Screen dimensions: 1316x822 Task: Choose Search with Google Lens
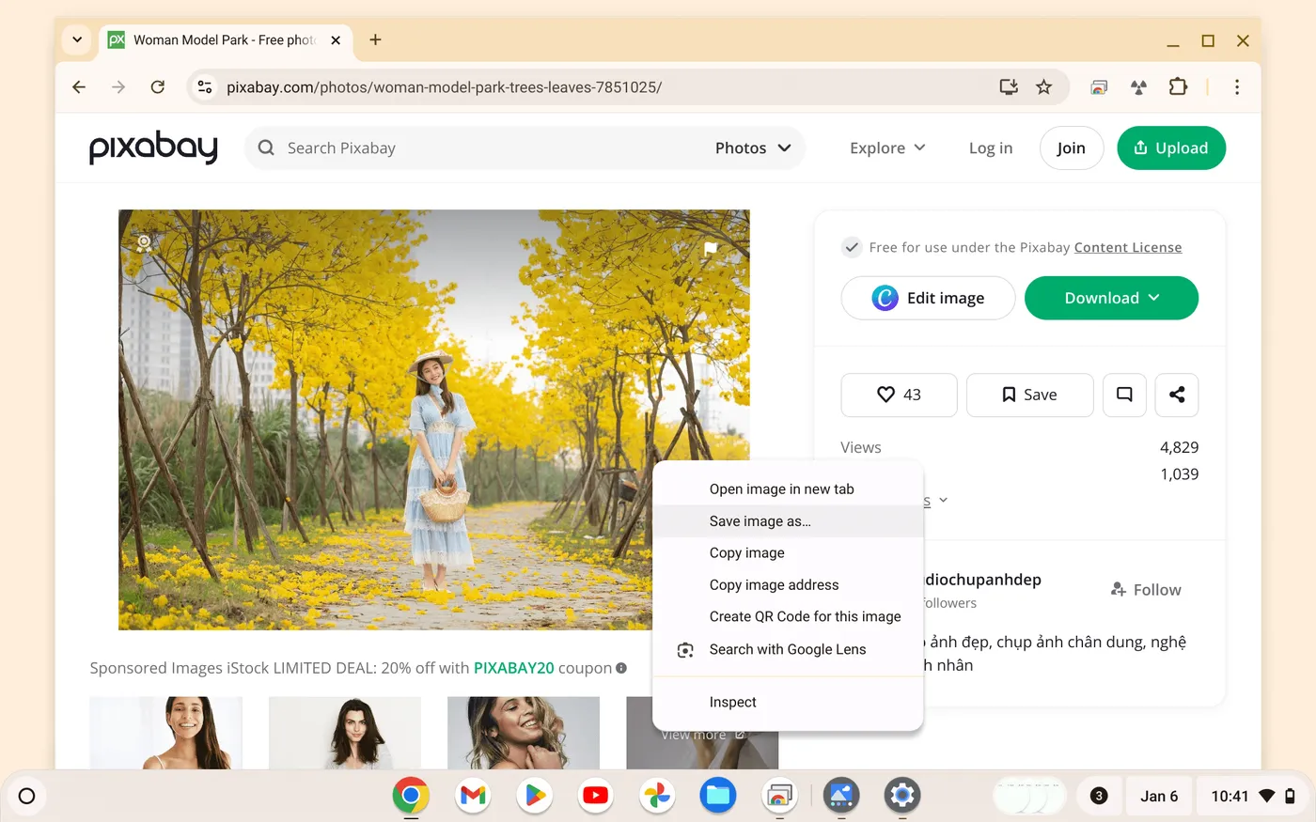point(788,650)
